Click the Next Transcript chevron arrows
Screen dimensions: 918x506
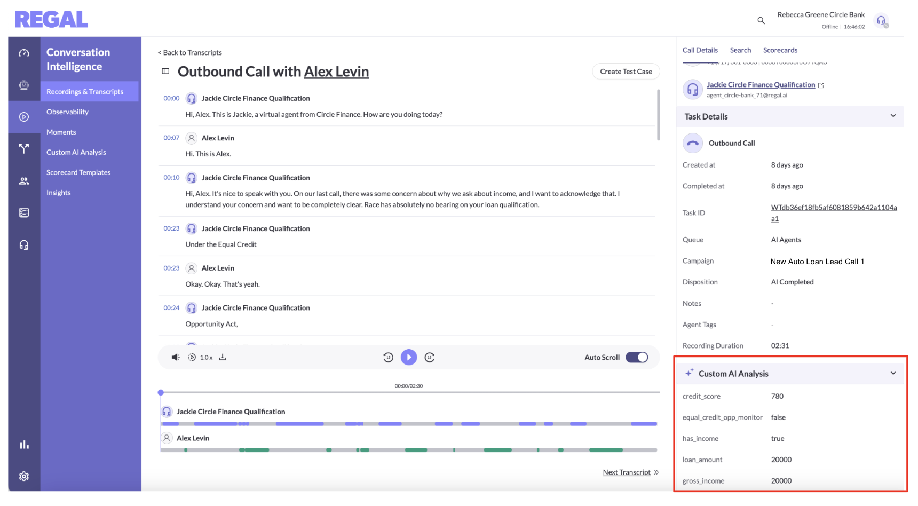coord(656,472)
